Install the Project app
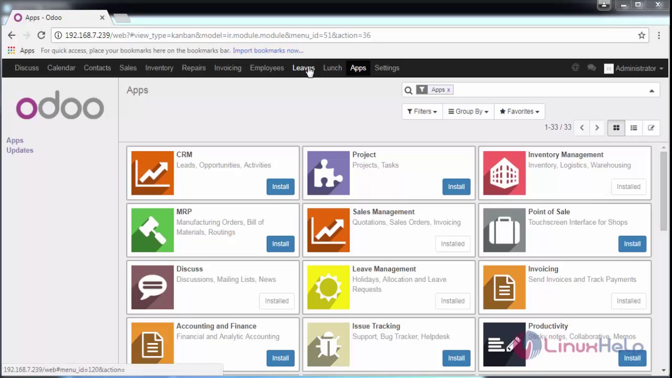The height and width of the screenshot is (378, 672). click(x=456, y=186)
